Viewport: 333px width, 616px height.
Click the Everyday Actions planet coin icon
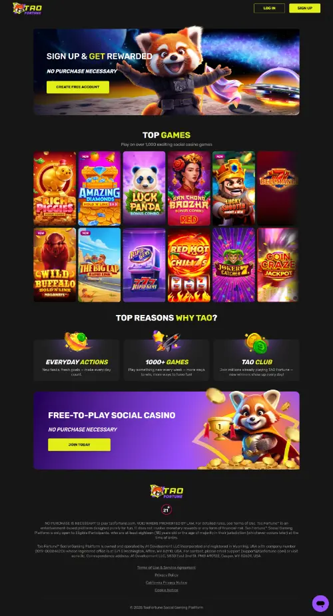(x=76, y=341)
